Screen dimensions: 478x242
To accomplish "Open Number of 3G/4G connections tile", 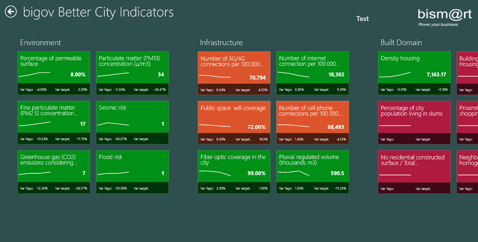I will 234,73.
